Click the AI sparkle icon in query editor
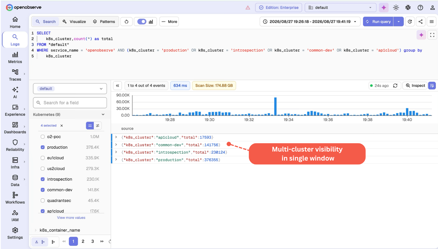438x249 pixels. click(x=421, y=35)
